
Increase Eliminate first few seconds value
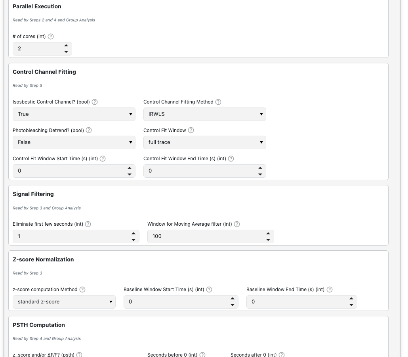(133, 233)
